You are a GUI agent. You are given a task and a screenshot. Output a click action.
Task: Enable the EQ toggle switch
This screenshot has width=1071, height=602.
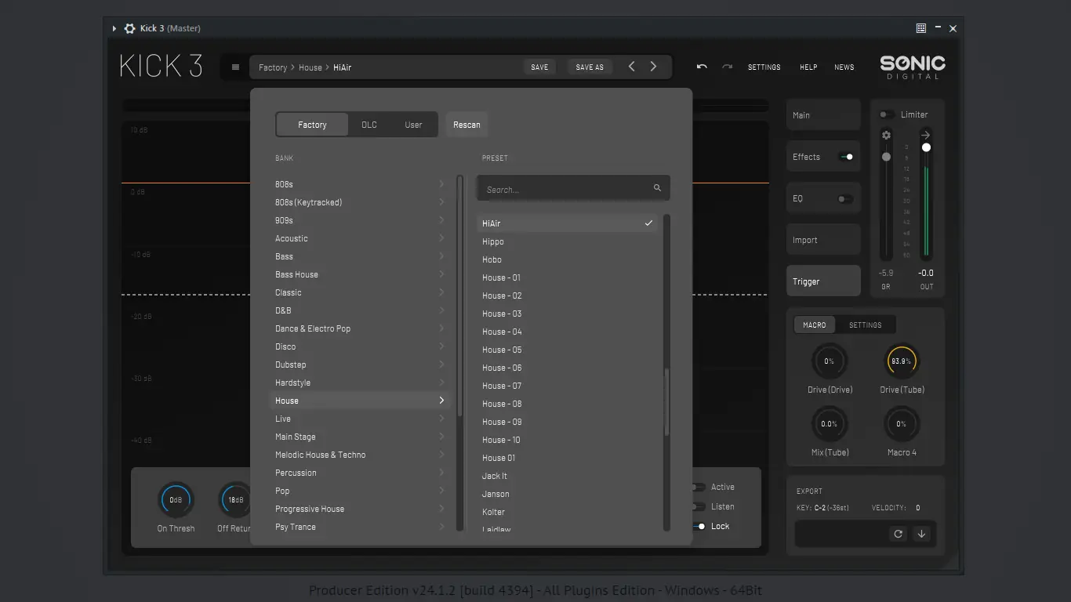point(845,198)
